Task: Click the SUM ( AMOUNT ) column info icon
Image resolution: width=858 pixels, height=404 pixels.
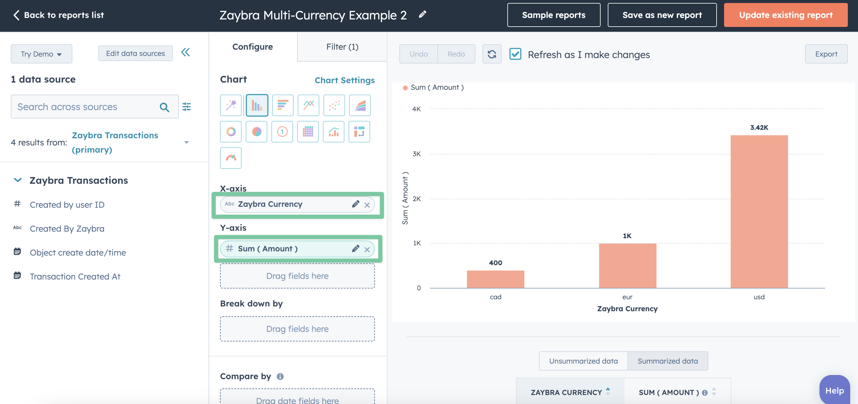Action: [x=705, y=393]
